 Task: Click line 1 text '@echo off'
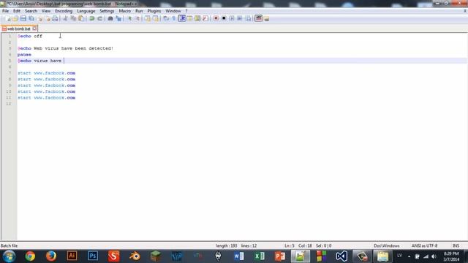pos(30,36)
